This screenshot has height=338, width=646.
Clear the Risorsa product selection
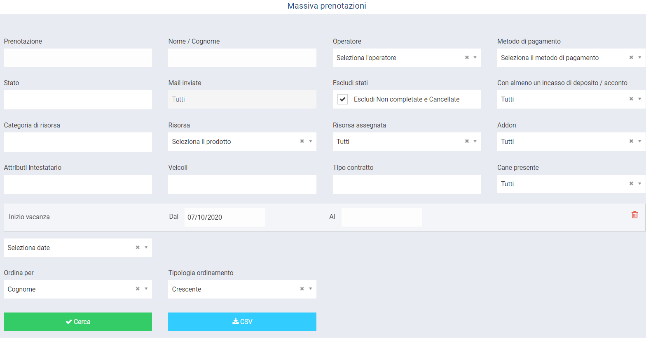coord(302,141)
